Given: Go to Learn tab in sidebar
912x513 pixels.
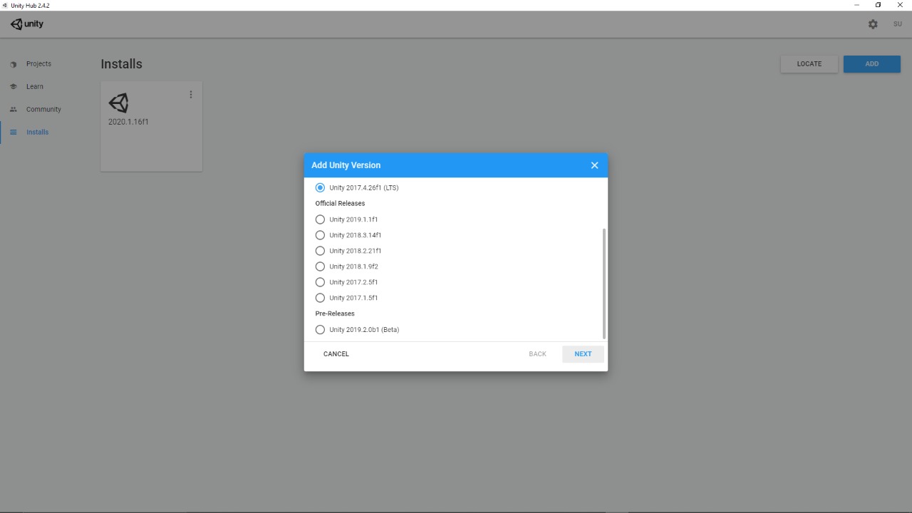Looking at the screenshot, I should point(35,87).
